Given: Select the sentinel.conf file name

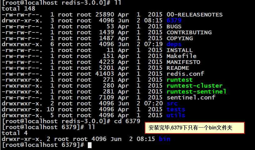Looking at the screenshot, I should pyautogui.click(x=191, y=98).
